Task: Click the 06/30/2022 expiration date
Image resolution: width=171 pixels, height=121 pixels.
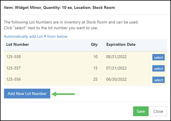Action: [116, 79]
